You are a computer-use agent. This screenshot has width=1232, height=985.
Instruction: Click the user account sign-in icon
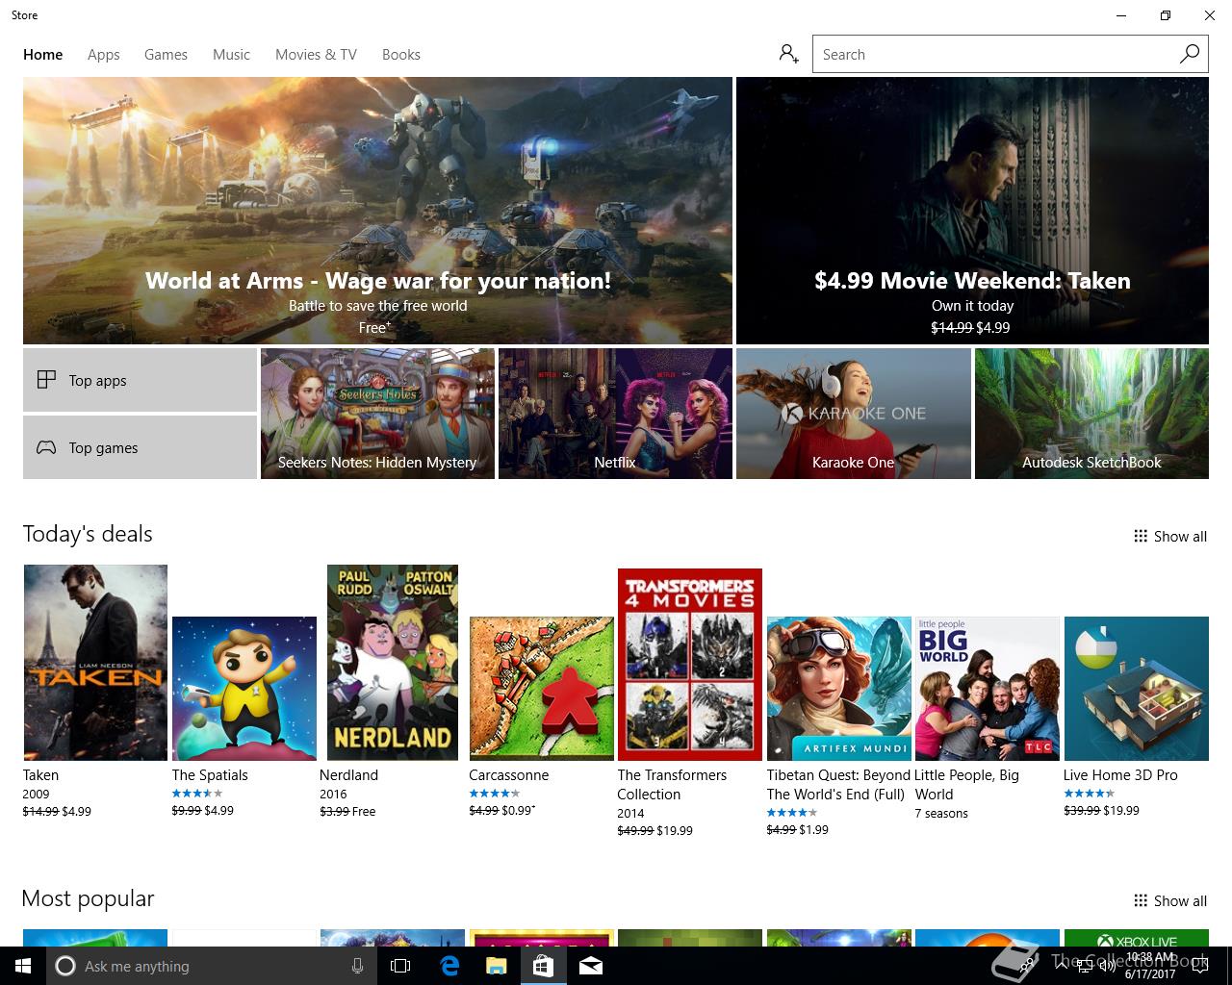(788, 54)
